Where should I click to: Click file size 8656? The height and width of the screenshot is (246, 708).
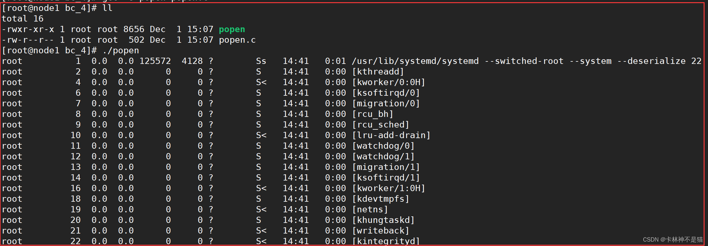(x=134, y=29)
